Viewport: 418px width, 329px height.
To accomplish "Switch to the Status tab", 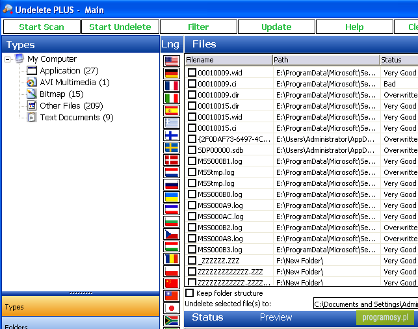I will [x=207, y=317].
